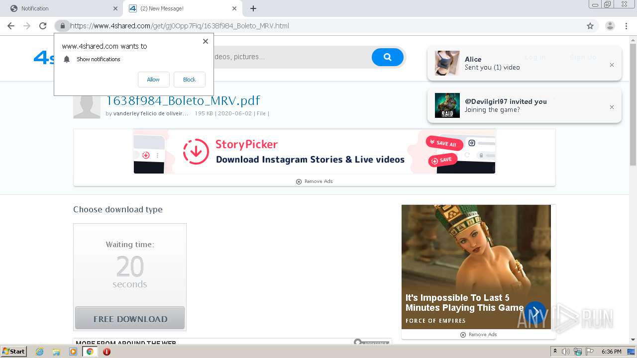Click the 6:36 PM taskbar clock

(611, 352)
